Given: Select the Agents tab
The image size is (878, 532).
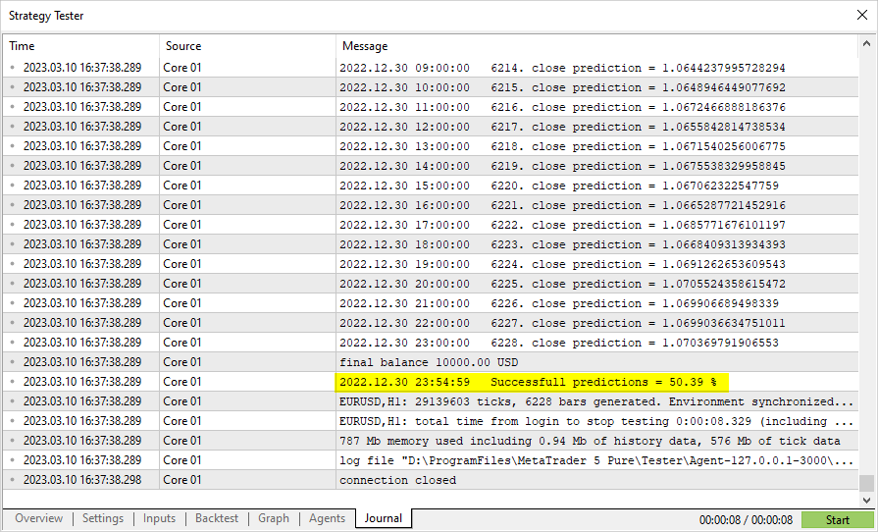Looking at the screenshot, I should 327,519.
